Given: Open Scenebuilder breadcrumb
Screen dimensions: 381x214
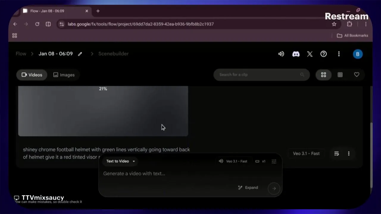Looking at the screenshot, I should [x=113, y=54].
